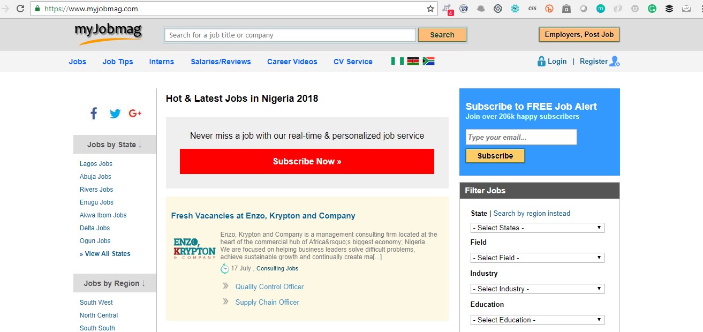
Task: Open Ogun Jobs link
Action: pos(95,241)
